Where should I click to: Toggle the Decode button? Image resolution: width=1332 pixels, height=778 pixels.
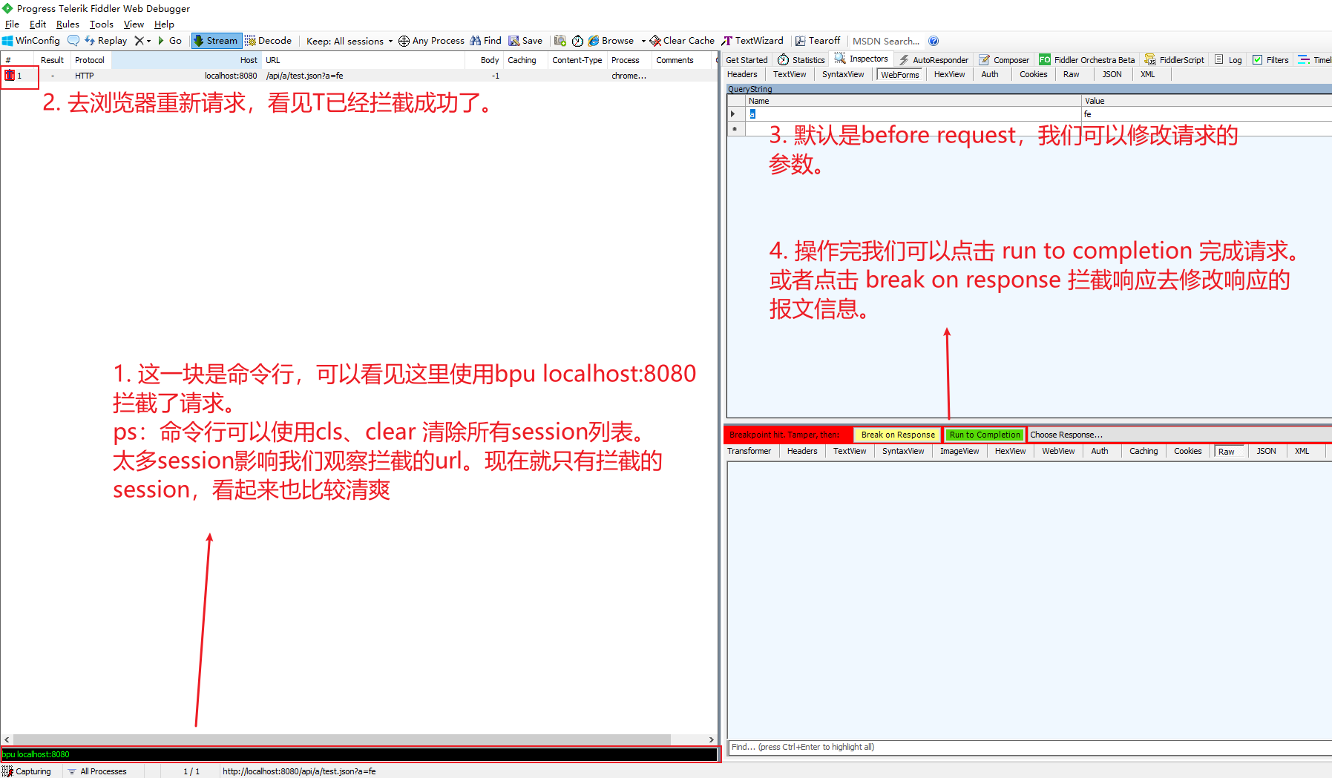coord(268,41)
